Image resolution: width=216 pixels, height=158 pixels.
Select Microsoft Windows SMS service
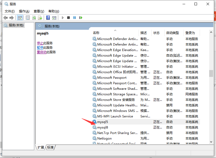pos(146,111)
